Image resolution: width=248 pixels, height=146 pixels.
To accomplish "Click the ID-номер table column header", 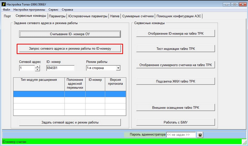I will (x=95, y=84).
